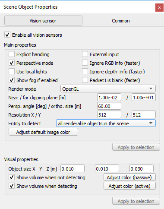Uncheck Perspective mode
This screenshot has width=164, height=209.
12,63
